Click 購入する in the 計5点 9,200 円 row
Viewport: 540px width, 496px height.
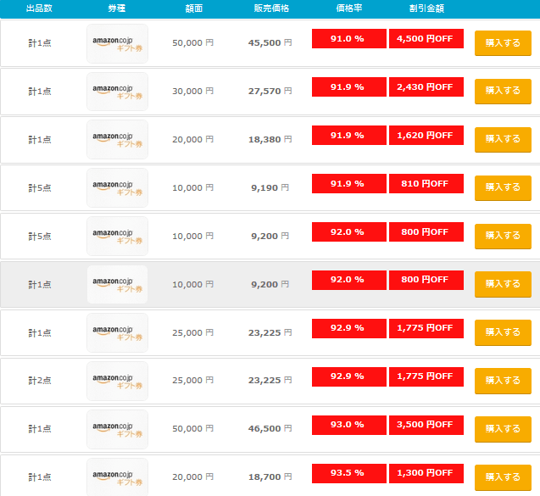tap(503, 236)
